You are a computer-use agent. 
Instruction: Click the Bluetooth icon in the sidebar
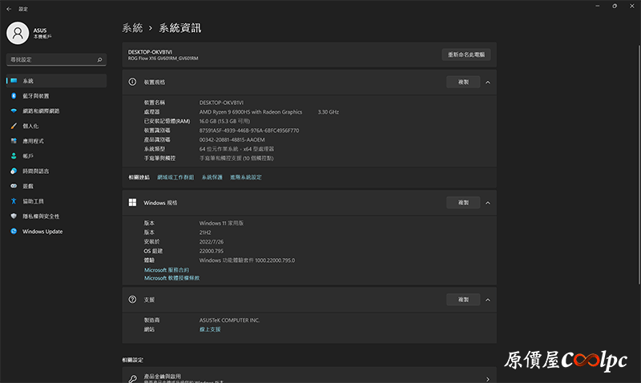click(14, 95)
